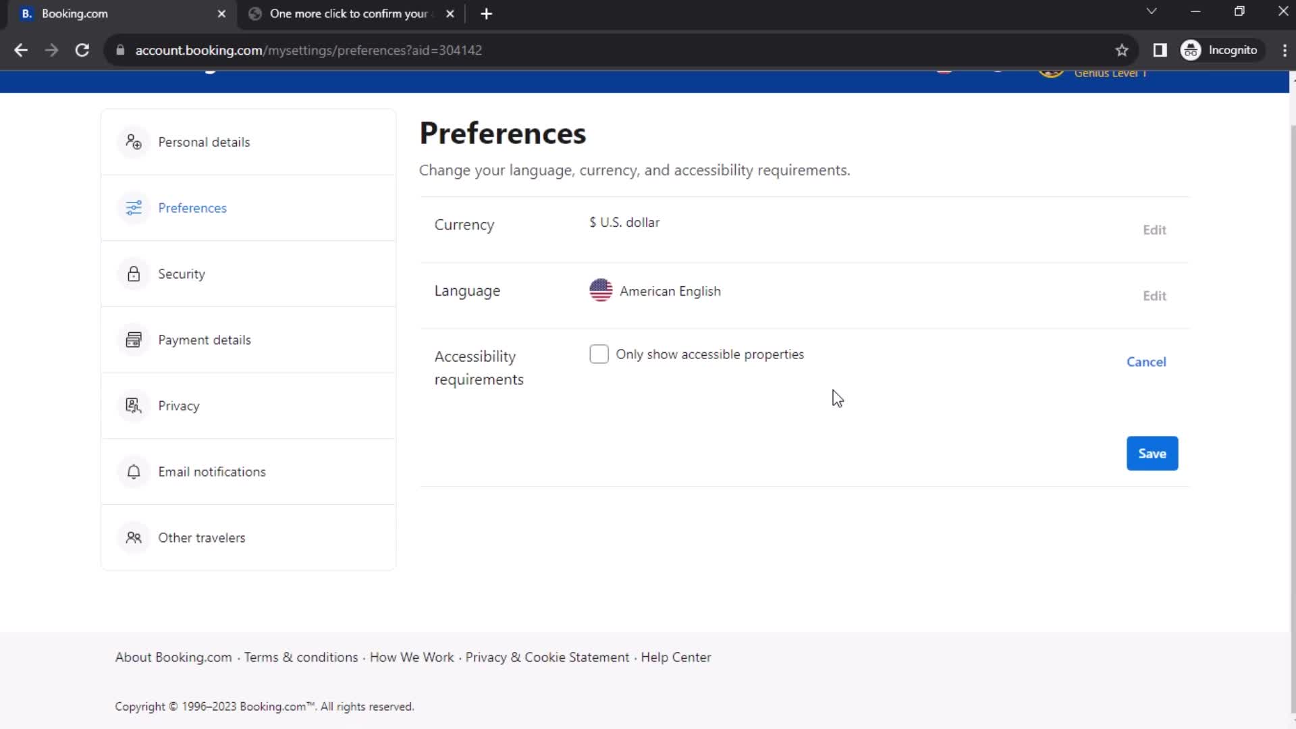Screen dimensions: 1296x729
Task: Open the Personal details section
Action: click(203, 142)
